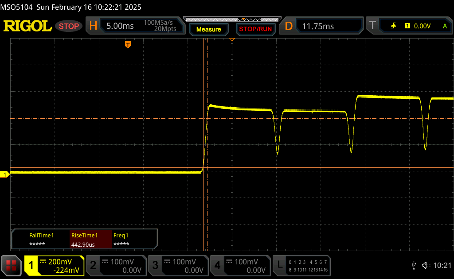This screenshot has width=454, height=279.
Task: Click the 0.00V trigger level value
Action: 422,26
